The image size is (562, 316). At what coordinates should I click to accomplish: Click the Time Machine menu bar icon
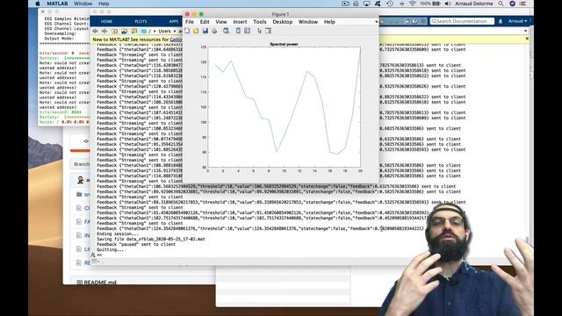click(390, 4)
